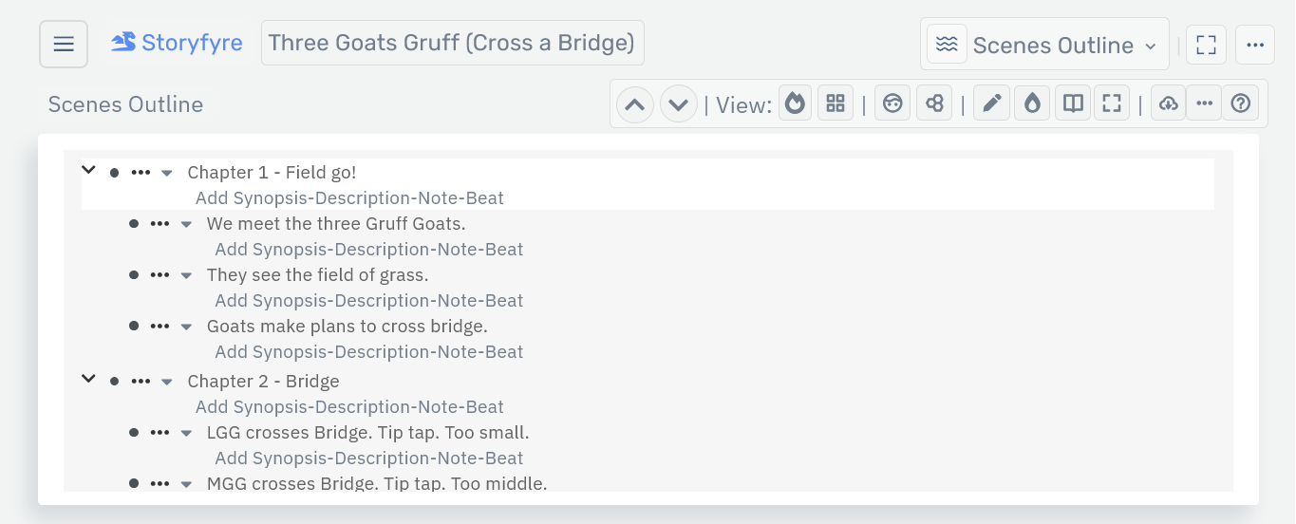
Task: Open the help question mark icon
Action: click(1241, 103)
